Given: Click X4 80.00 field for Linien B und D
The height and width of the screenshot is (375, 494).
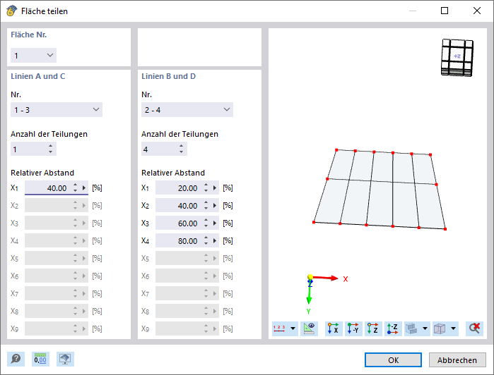Looking at the screenshot, I should point(179,241).
